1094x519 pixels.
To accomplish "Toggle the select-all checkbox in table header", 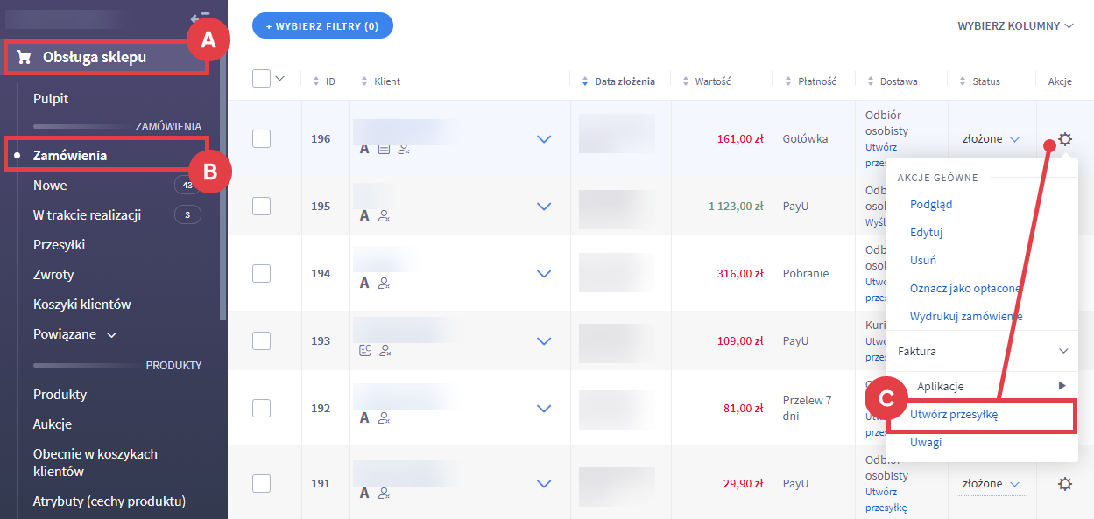I will click(261, 79).
